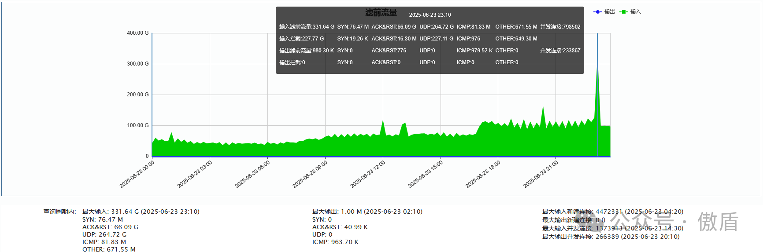Click the 最大输出 1.00 M summary text
This screenshot has height=252, width=763.
pyautogui.click(x=367, y=212)
